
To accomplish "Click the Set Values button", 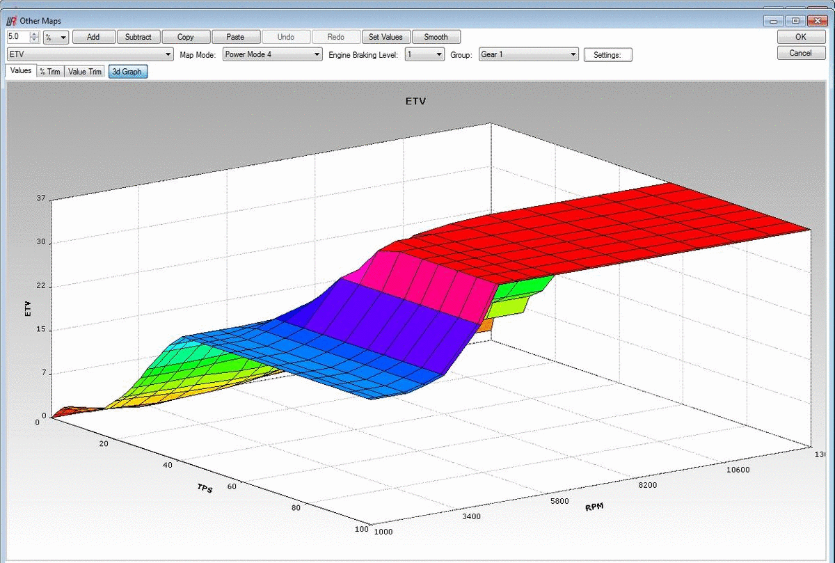I will pos(385,37).
